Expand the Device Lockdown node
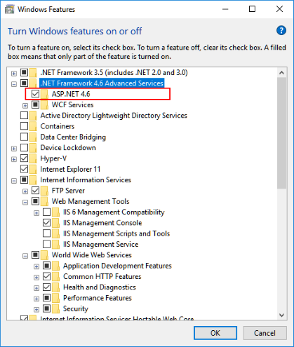The width and height of the screenshot is (294, 347). pos(14,149)
